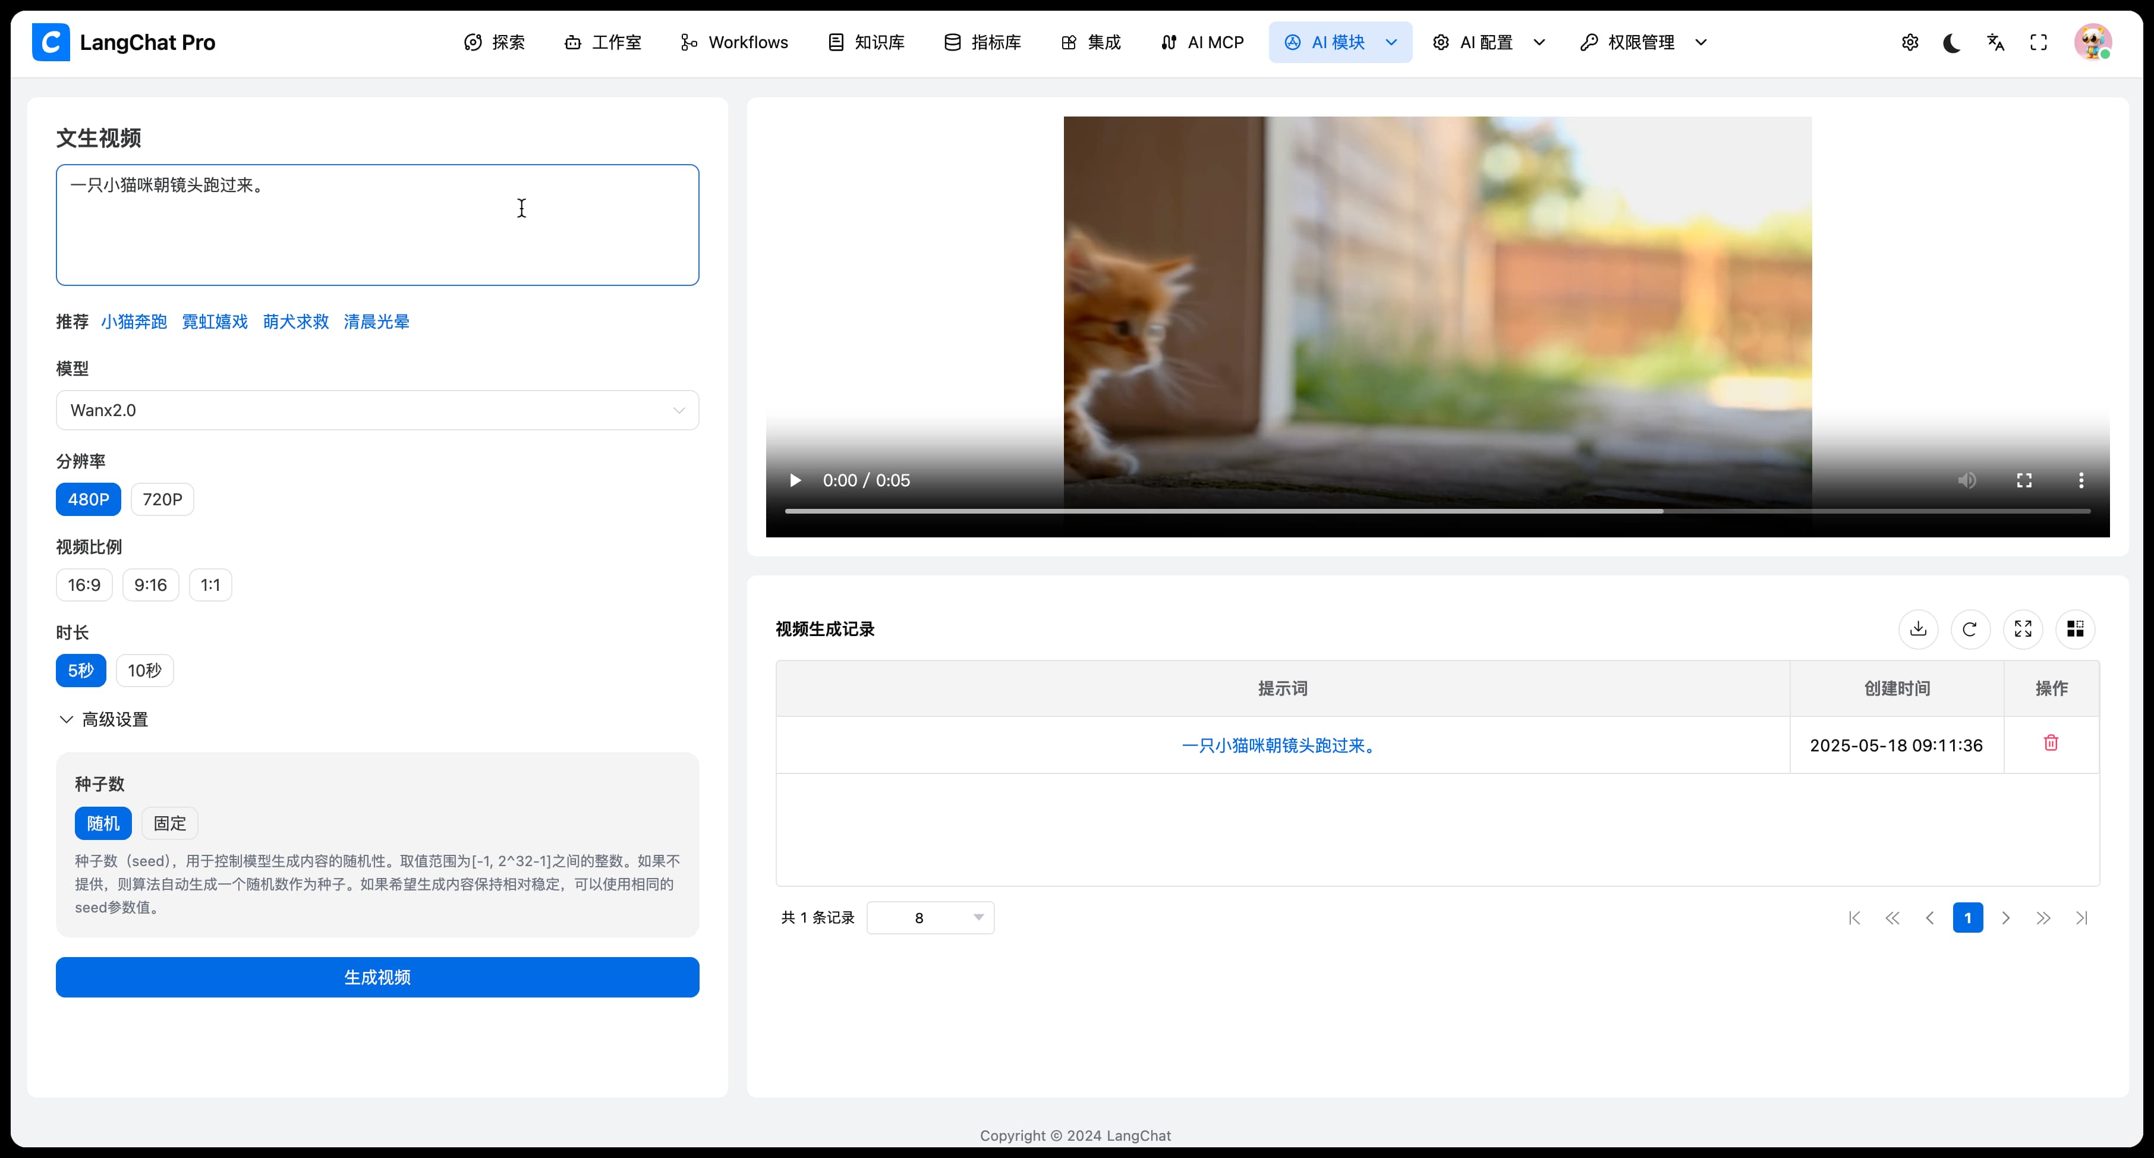Set duration to 10秒
Screen dimensions: 2154x1158
(x=144, y=671)
